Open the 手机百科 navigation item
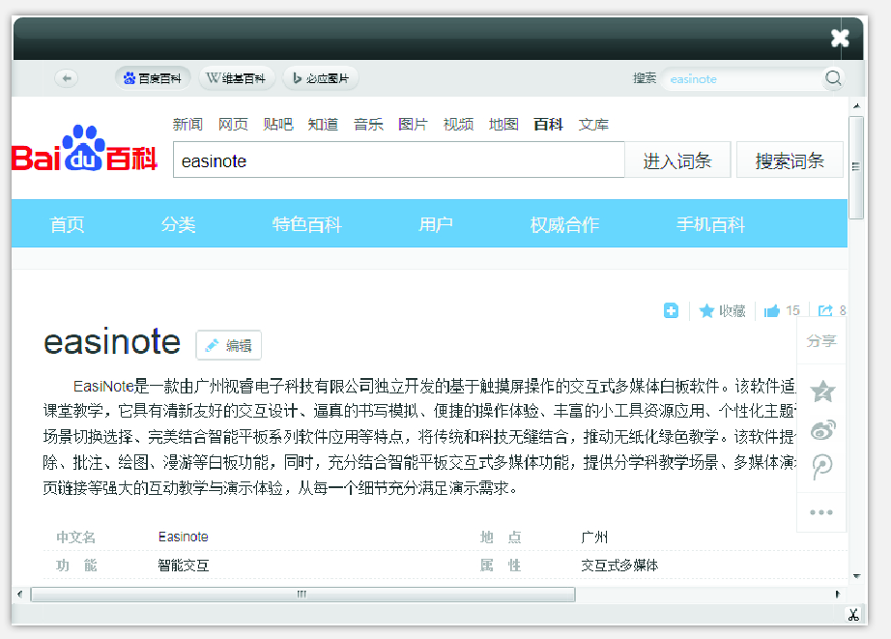891x639 pixels. coord(711,224)
